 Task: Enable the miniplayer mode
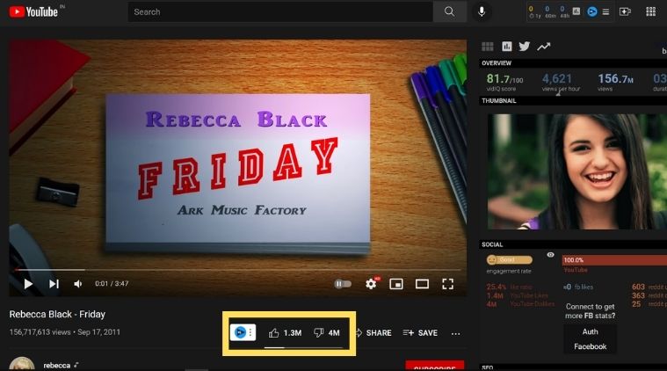click(396, 284)
